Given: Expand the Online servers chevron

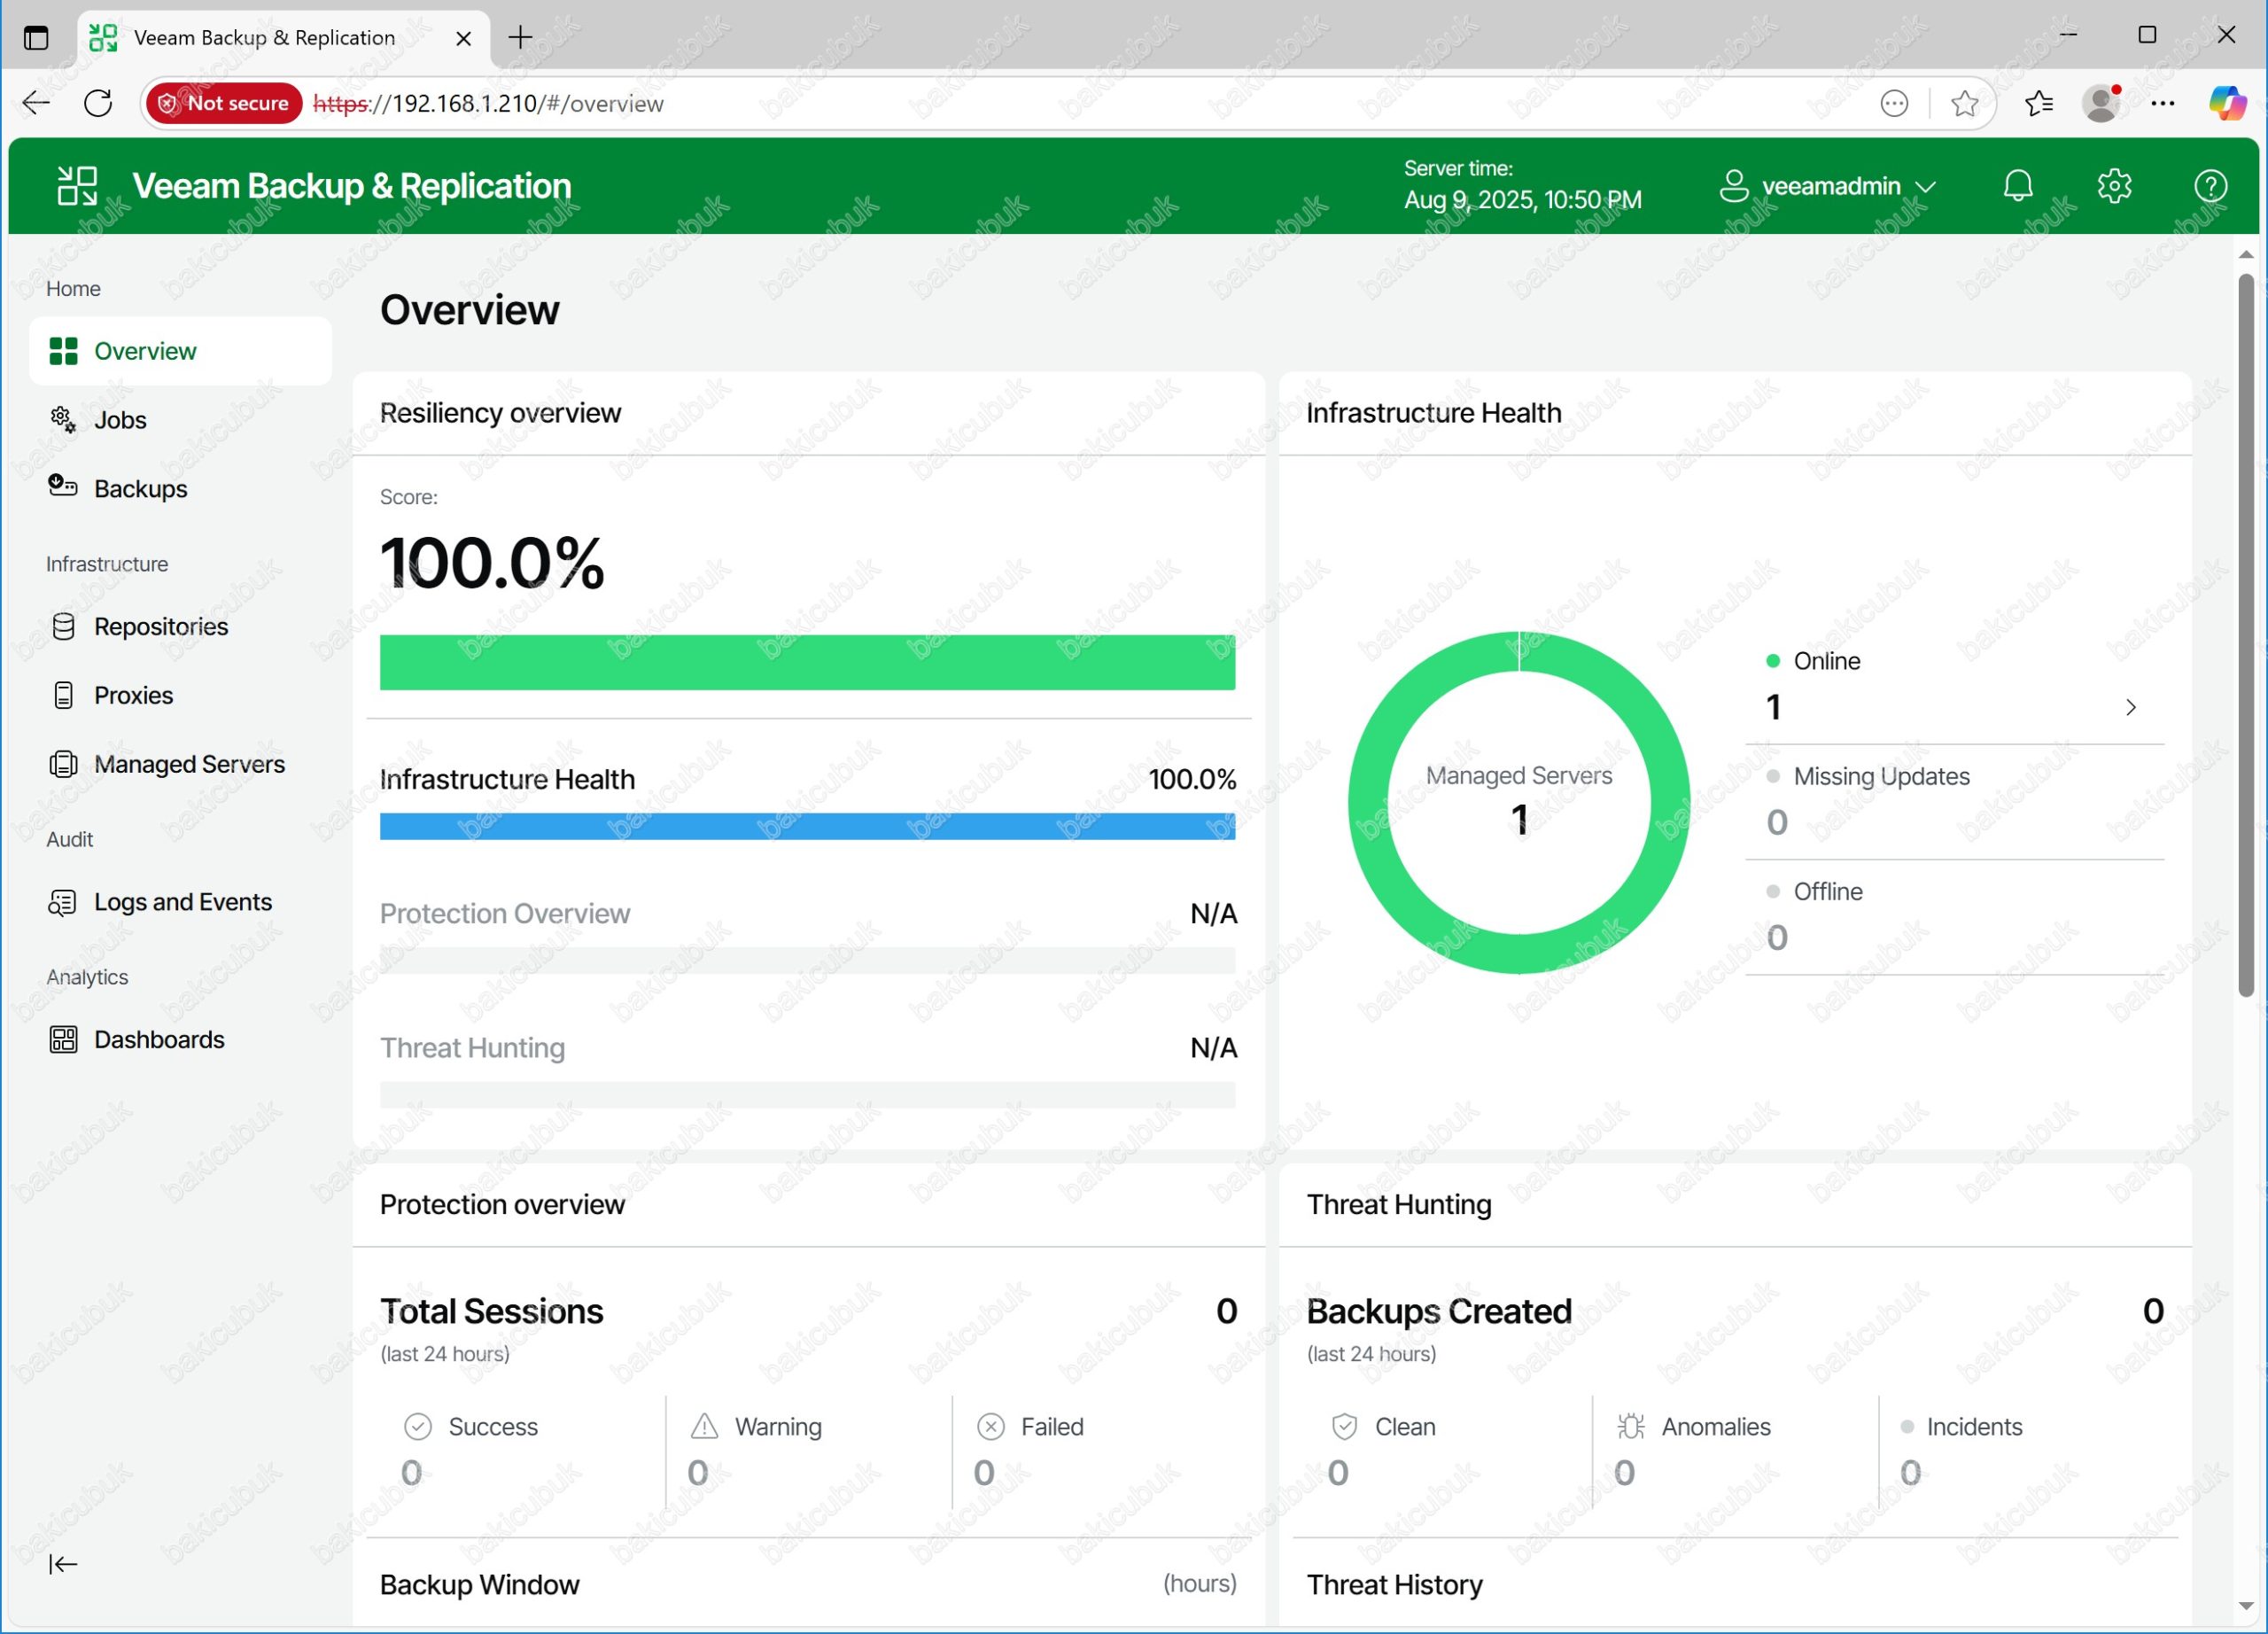Looking at the screenshot, I should coord(2131,707).
